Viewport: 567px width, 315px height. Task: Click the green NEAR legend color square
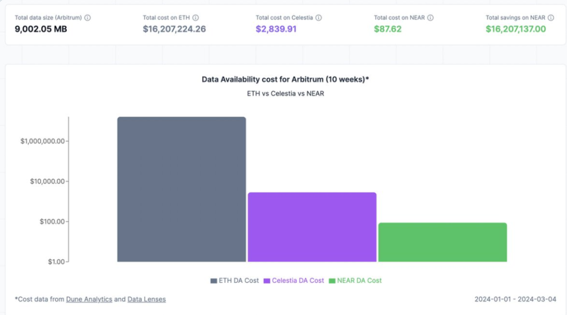[x=332, y=281]
